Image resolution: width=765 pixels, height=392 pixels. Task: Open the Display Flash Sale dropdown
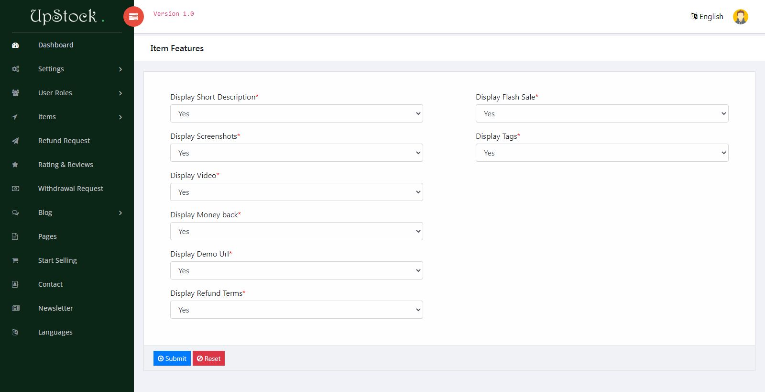601,113
